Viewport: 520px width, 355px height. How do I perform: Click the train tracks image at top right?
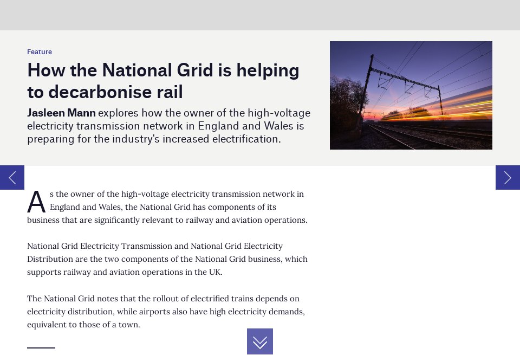point(411,95)
